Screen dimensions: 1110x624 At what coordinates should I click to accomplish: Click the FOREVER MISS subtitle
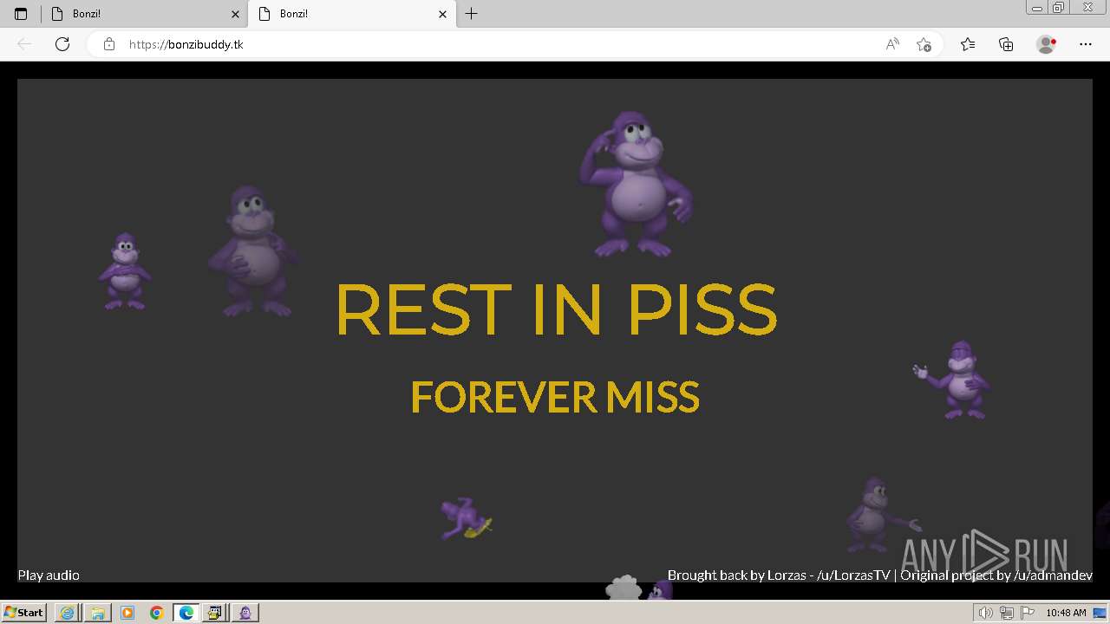coord(555,397)
